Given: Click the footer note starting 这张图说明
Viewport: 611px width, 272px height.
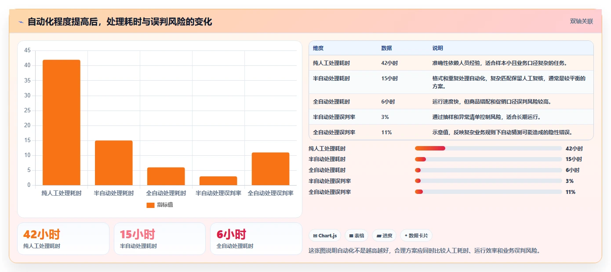Looking at the screenshot, I should [424, 251].
